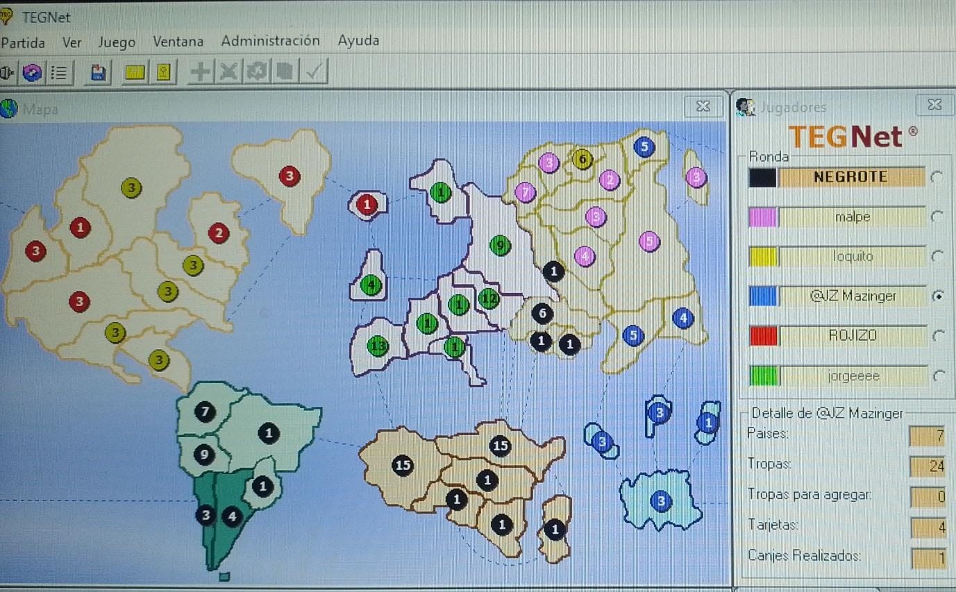Show the yellow objective card icon
Screen dimensions: 956x592
point(164,71)
